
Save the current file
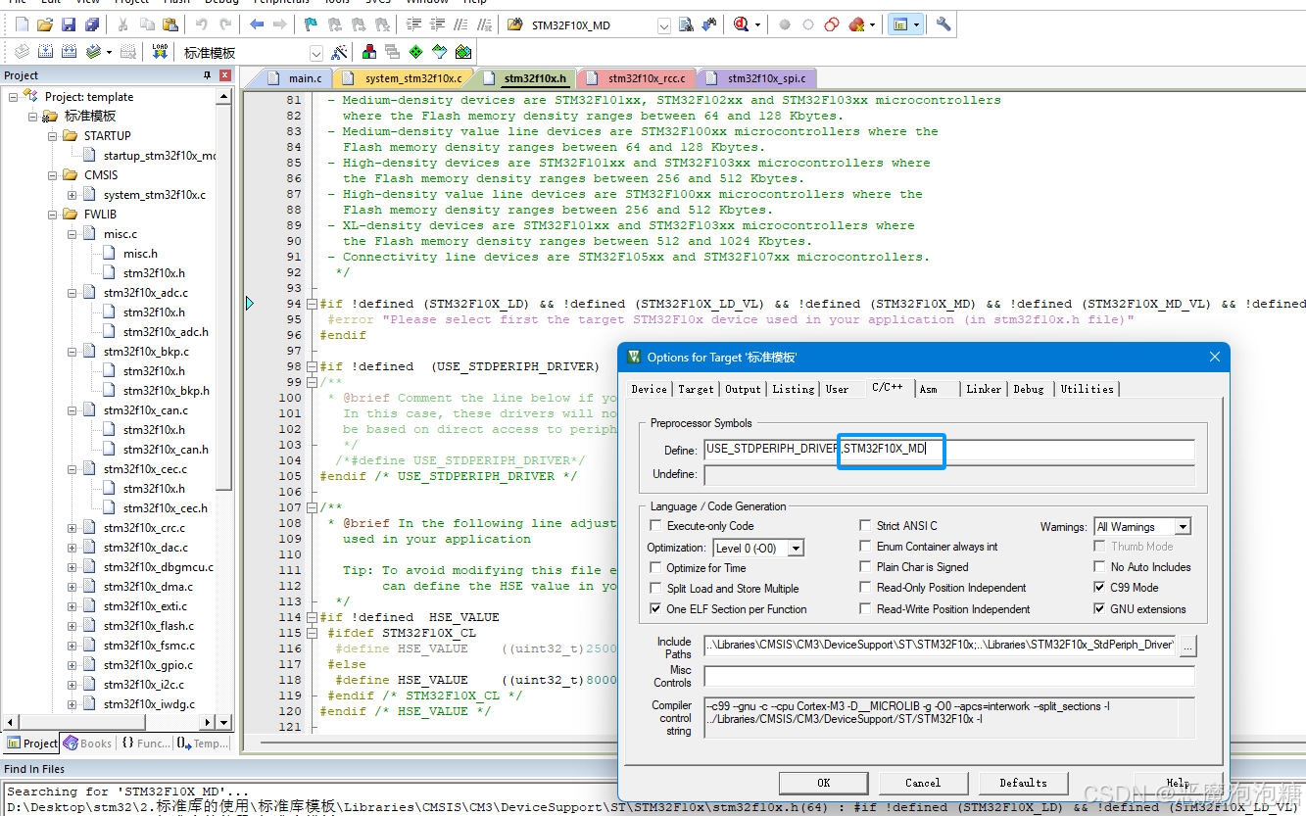(68, 24)
